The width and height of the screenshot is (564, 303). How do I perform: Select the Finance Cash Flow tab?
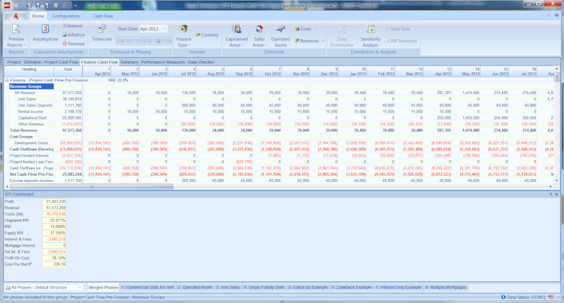pos(99,62)
